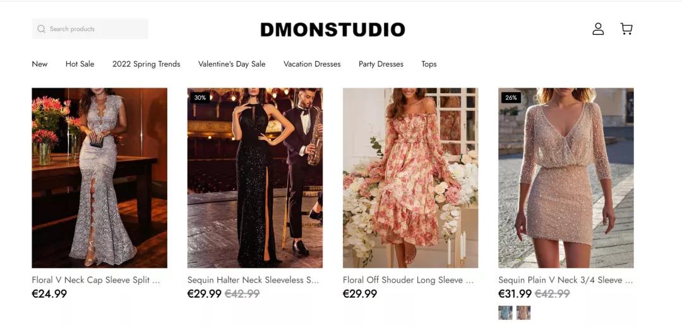This screenshot has width=682, height=326.
Task: Select the beige color swatch
Action: (x=523, y=313)
